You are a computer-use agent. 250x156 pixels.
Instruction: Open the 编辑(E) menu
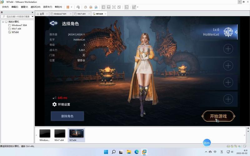[15, 7]
